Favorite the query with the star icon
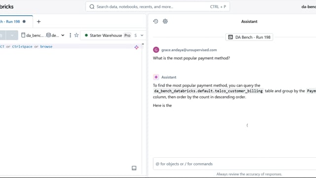 [x=77, y=35]
